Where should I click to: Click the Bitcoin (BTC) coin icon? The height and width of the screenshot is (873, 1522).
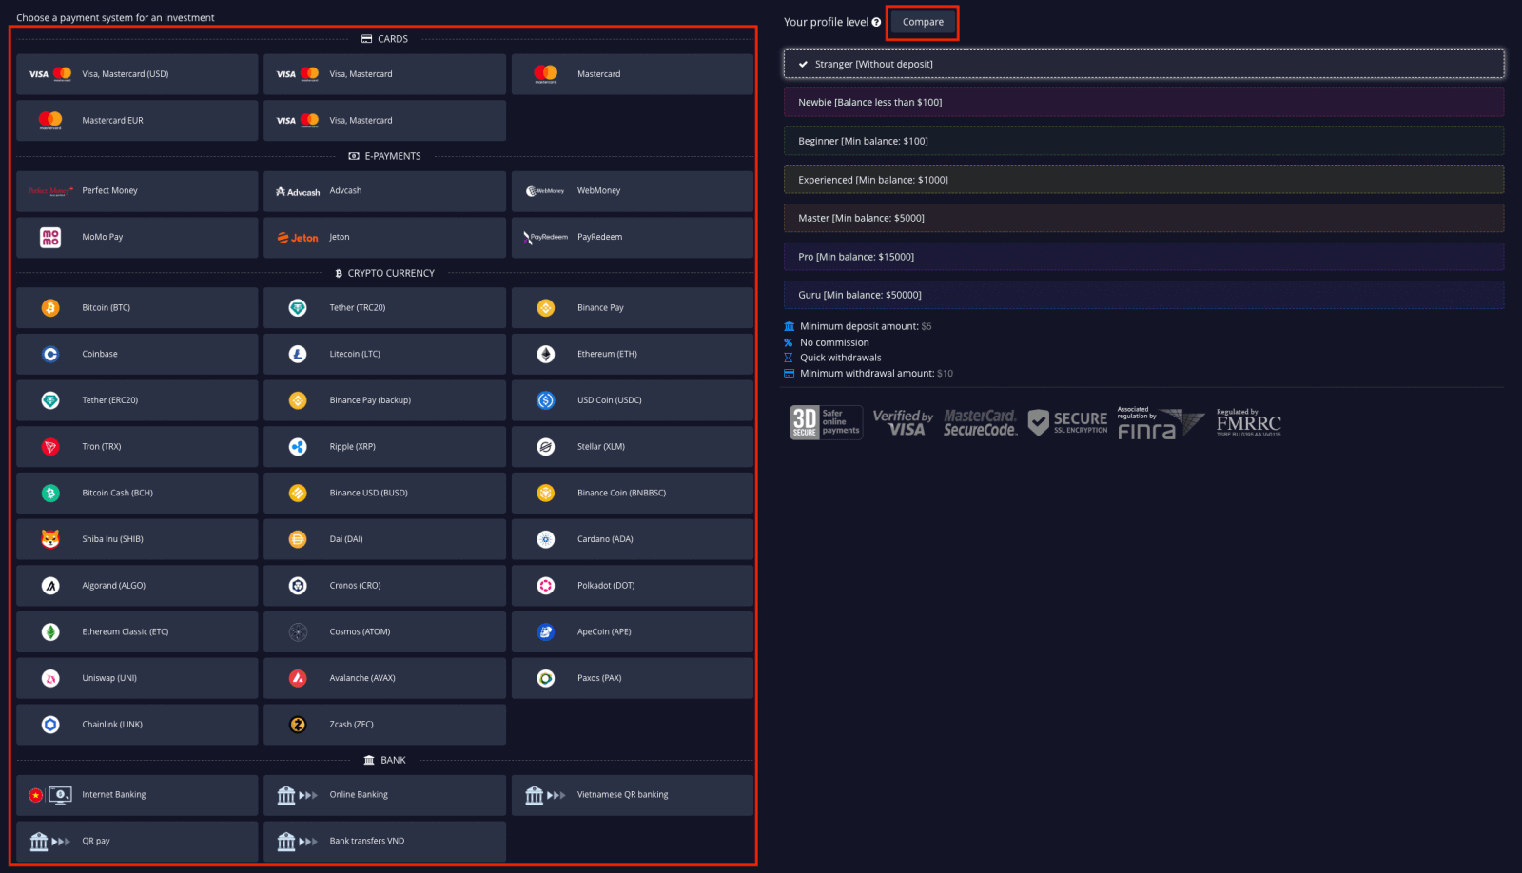pyautogui.click(x=50, y=308)
